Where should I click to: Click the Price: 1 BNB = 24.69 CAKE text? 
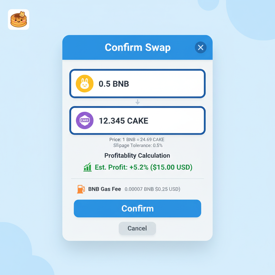pos(137,139)
